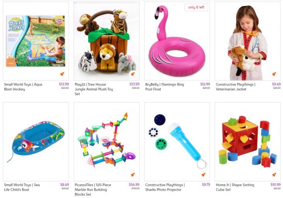The width and height of the screenshot is (283, 198).
Task: Open the Shape Sorting Cube Set image
Action: coord(247,142)
